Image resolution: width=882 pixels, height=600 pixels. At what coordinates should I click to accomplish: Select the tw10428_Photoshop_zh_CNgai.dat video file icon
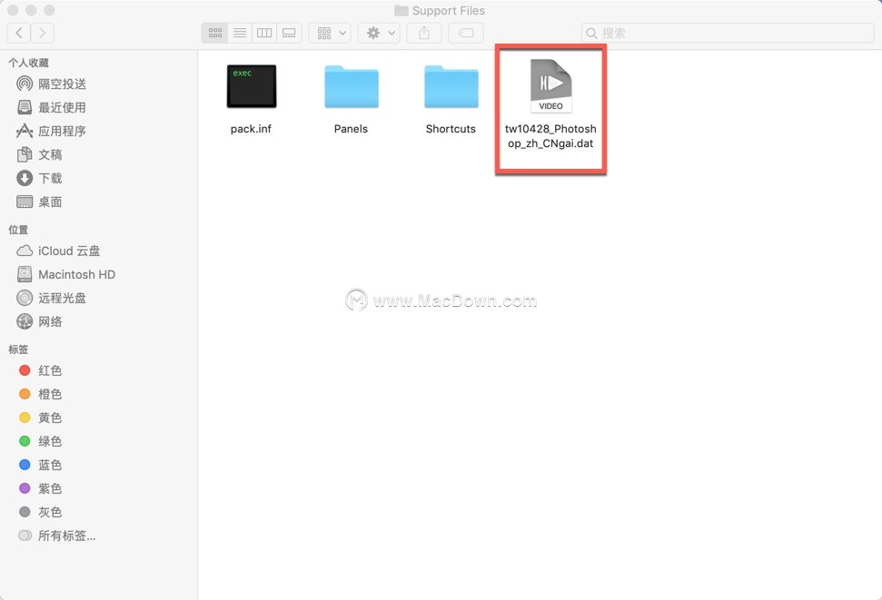(x=551, y=86)
